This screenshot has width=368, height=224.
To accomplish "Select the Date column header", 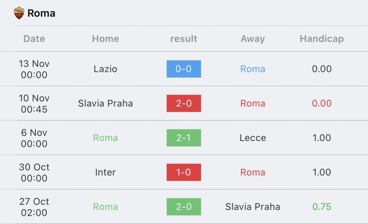I will click(x=34, y=39).
